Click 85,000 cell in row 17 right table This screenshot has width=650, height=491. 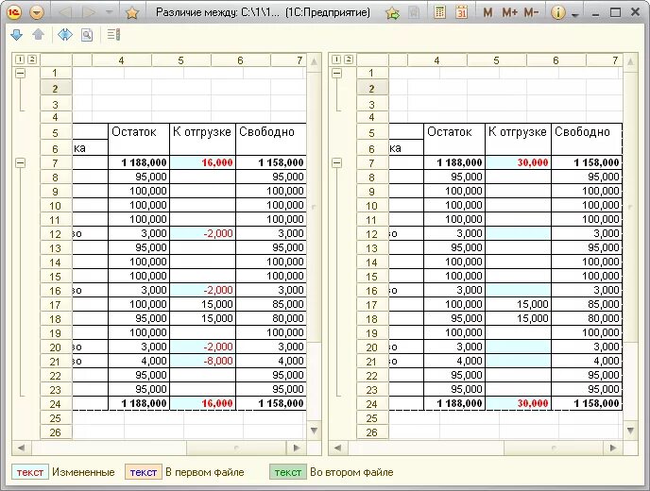(x=587, y=304)
